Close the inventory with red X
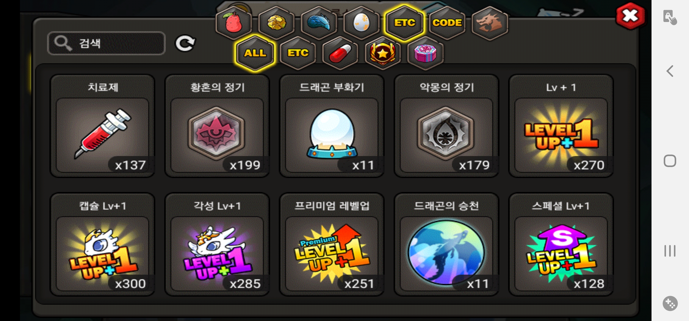Screen dimensions: 689x321 tap(630, 16)
